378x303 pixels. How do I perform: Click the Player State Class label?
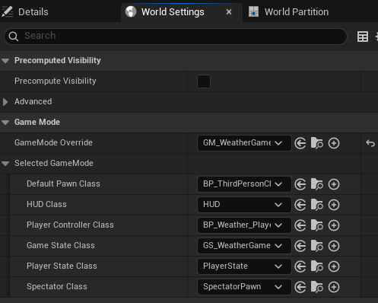(x=62, y=266)
